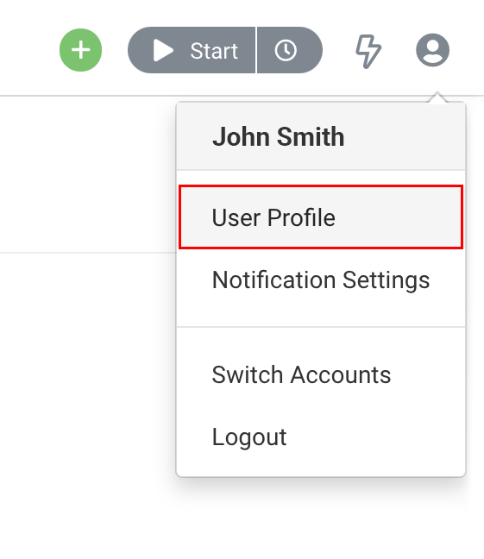
Task: Choose Switch Accounts
Action: 321,374
